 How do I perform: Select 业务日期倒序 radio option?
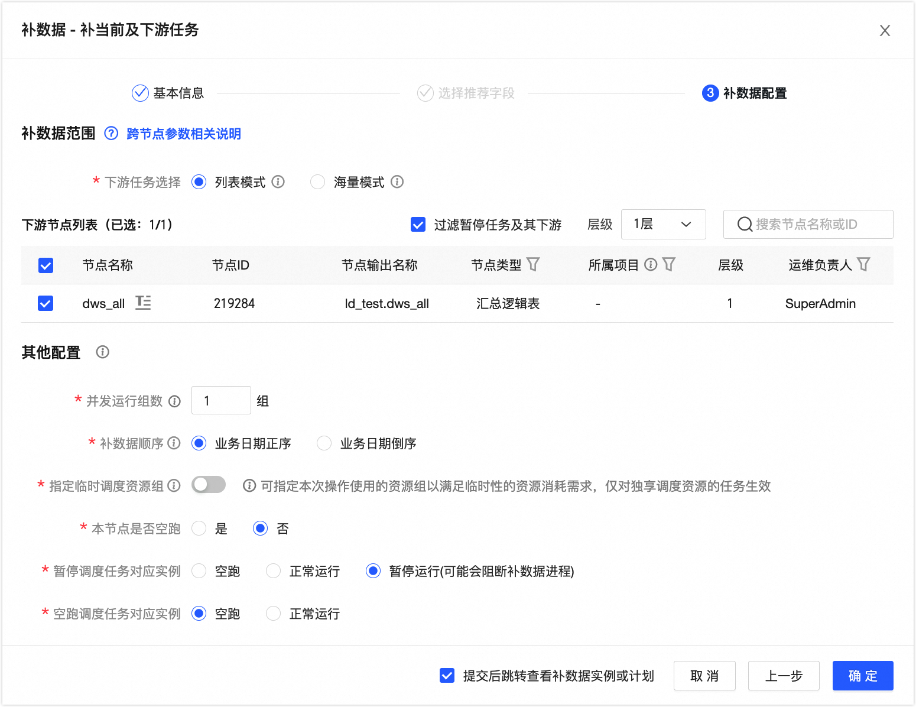coord(324,443)
